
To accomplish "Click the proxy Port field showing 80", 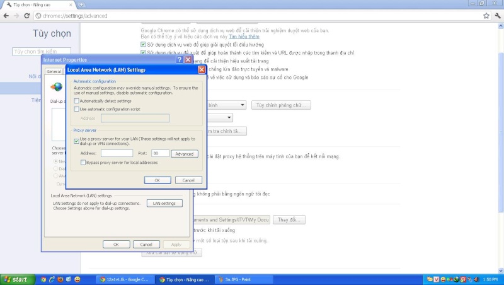I will point(160,153).
